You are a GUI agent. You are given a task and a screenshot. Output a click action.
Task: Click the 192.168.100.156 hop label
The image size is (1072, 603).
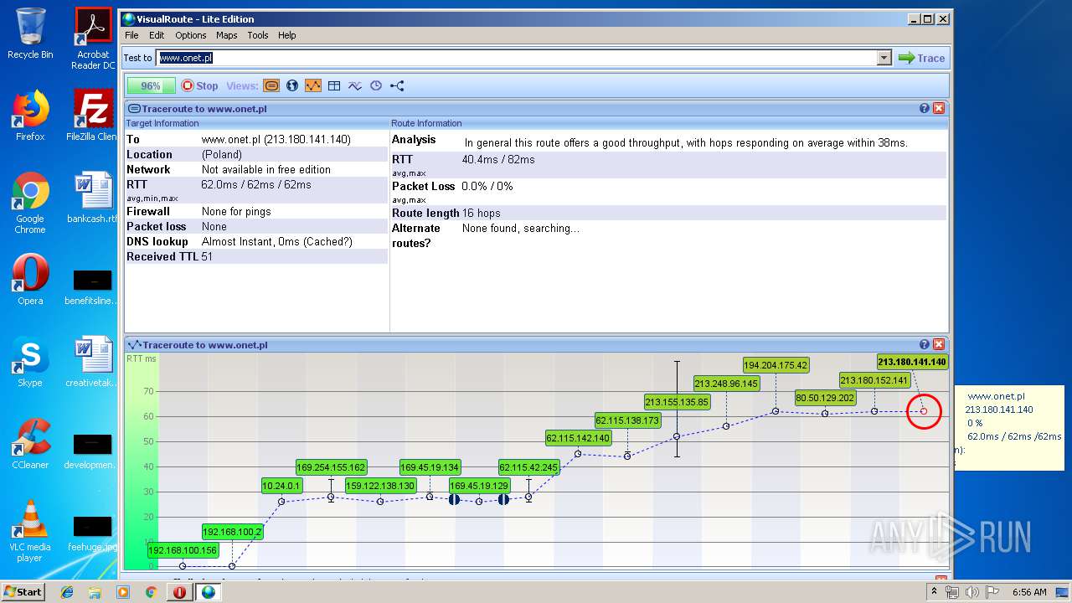click(183, 550)
